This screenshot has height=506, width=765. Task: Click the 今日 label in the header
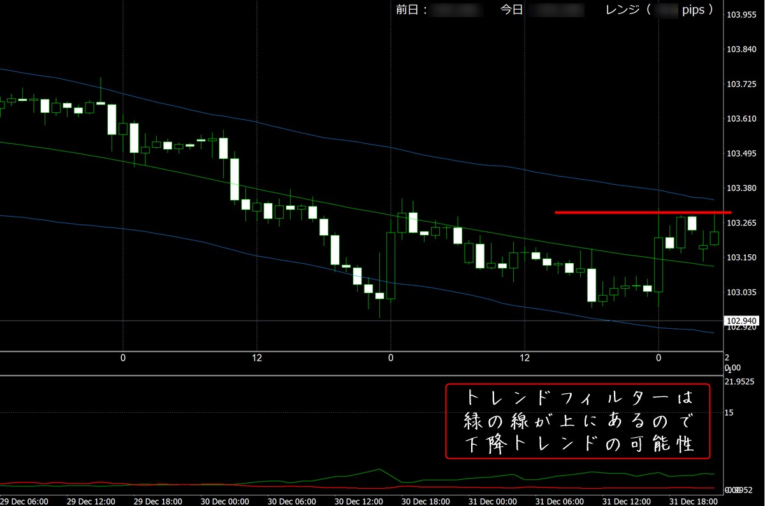pos(511,10)
